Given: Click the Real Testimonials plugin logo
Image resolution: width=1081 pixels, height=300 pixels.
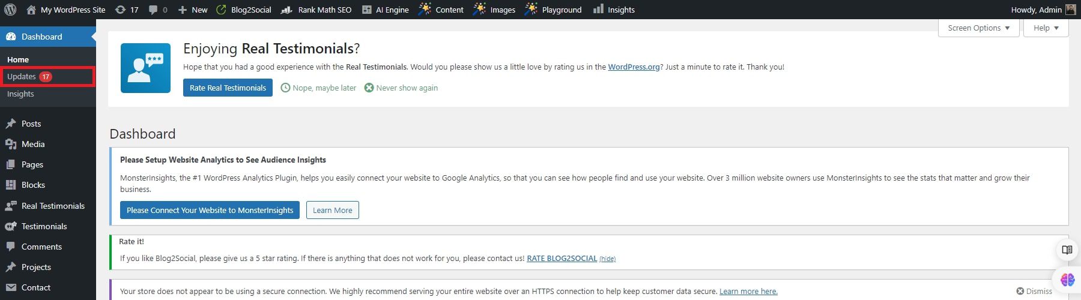Looking at the screenshot, I should pyautogui.click(x=145, y=68).
